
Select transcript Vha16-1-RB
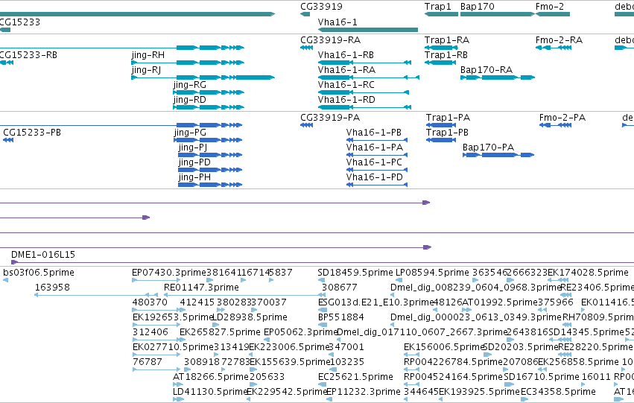pyautogui.click(x=365, y=63)
